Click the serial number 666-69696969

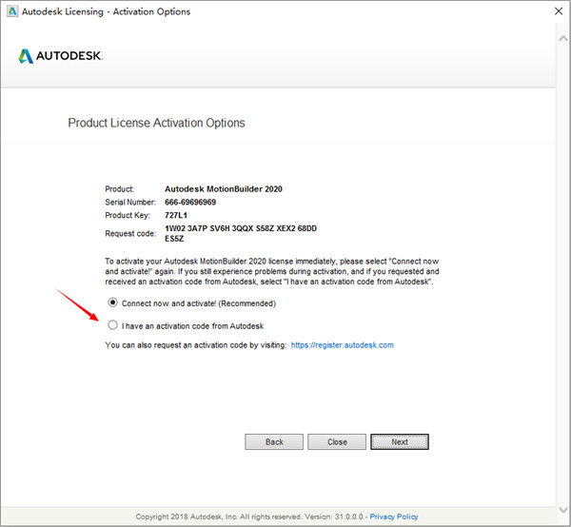coord(190,202)
